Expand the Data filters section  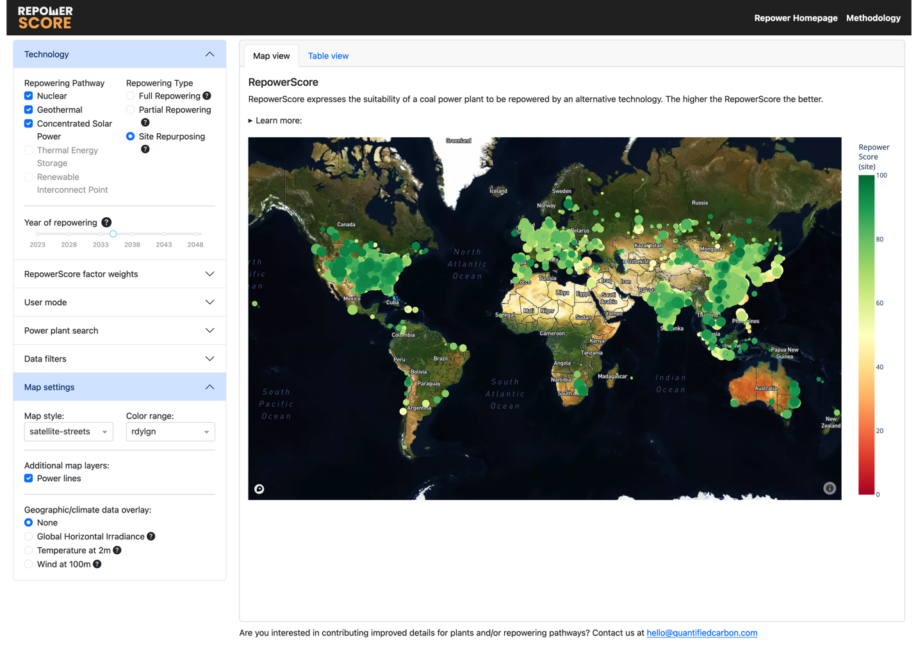(x=120, y=359)
